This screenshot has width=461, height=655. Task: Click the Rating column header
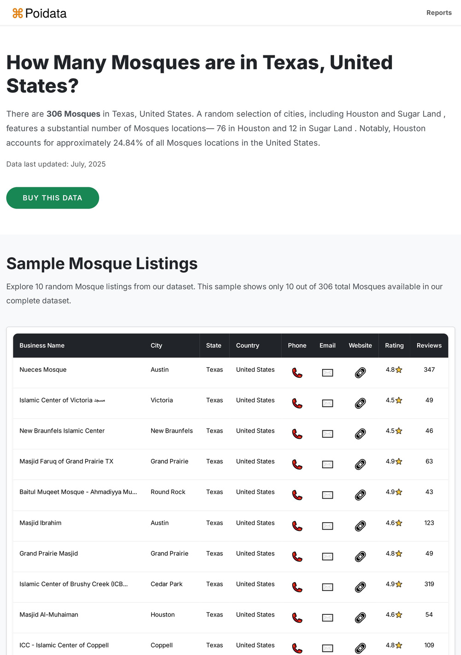[395, 345]
